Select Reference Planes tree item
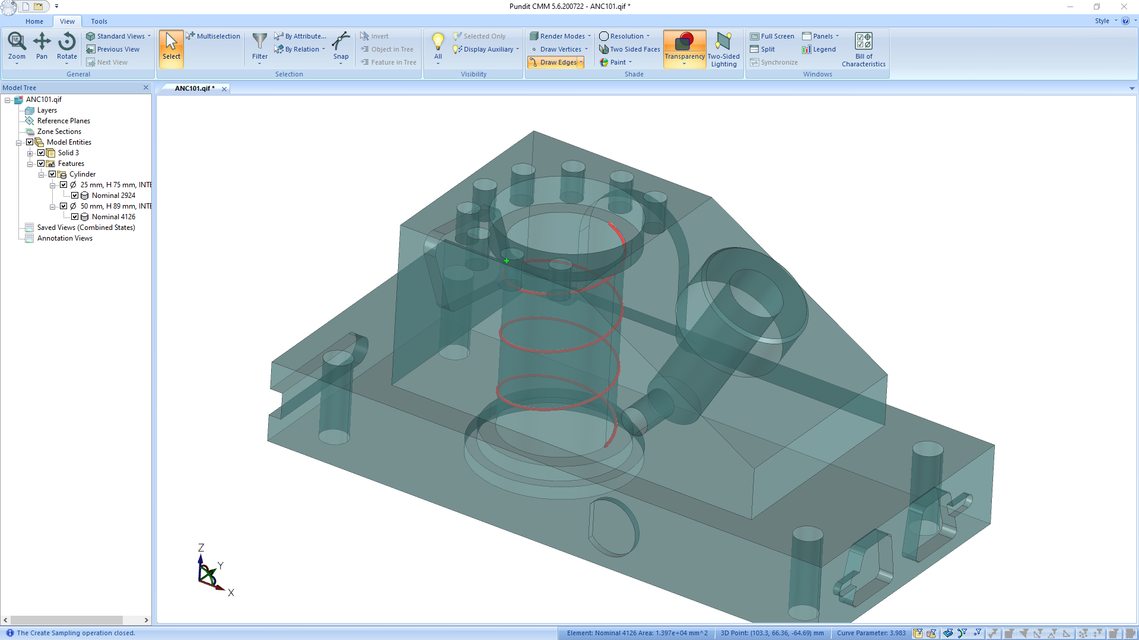The image size is (1139, 640). [x=63, y=121]
